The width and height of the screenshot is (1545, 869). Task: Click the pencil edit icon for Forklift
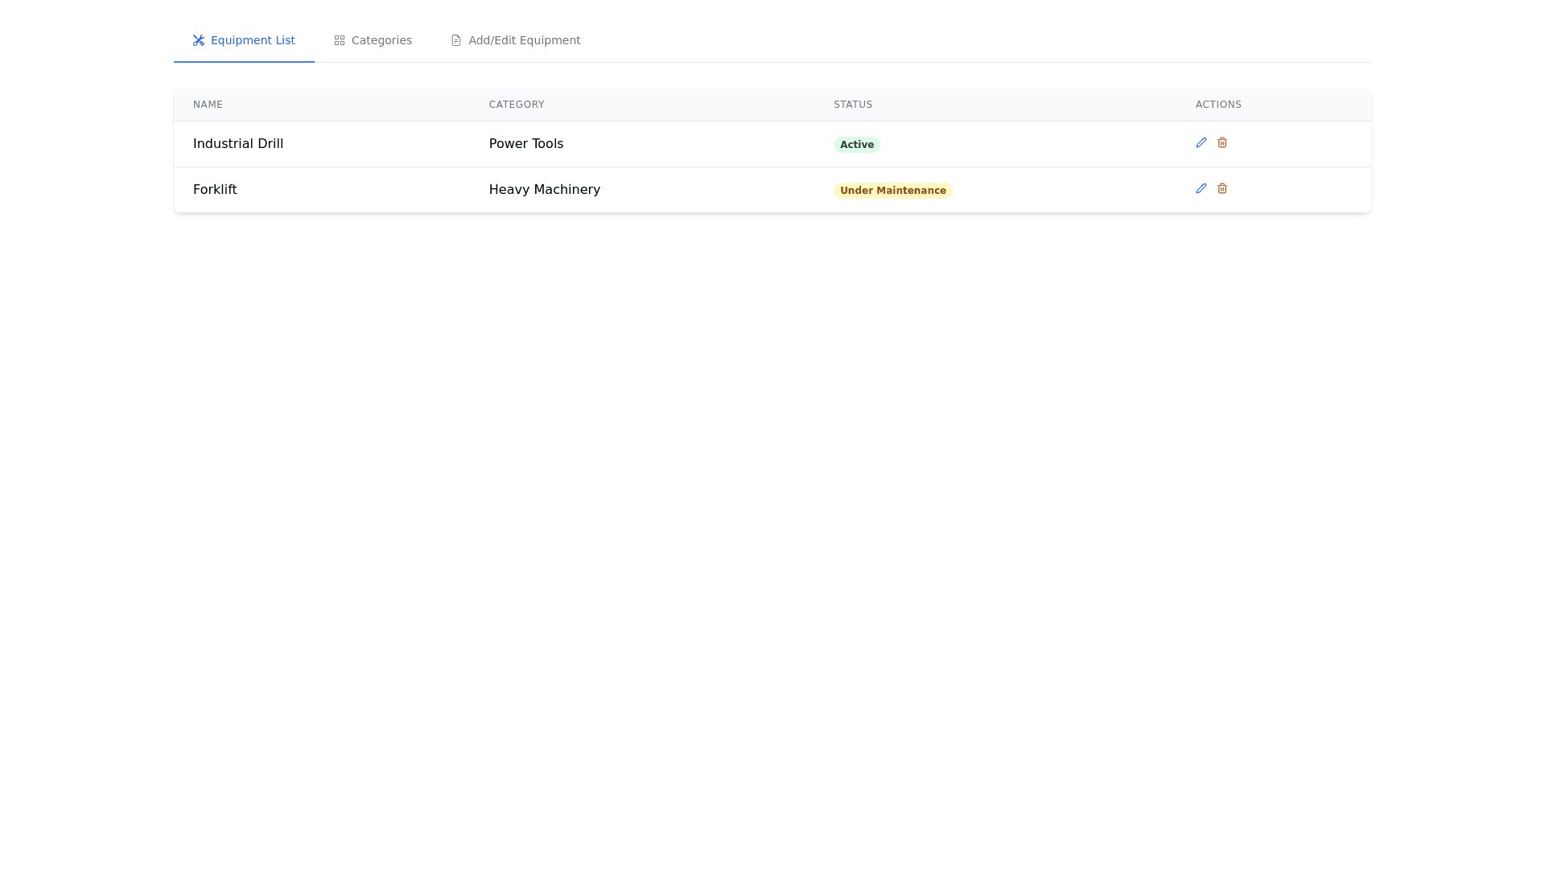click(x=1201, y=188)
